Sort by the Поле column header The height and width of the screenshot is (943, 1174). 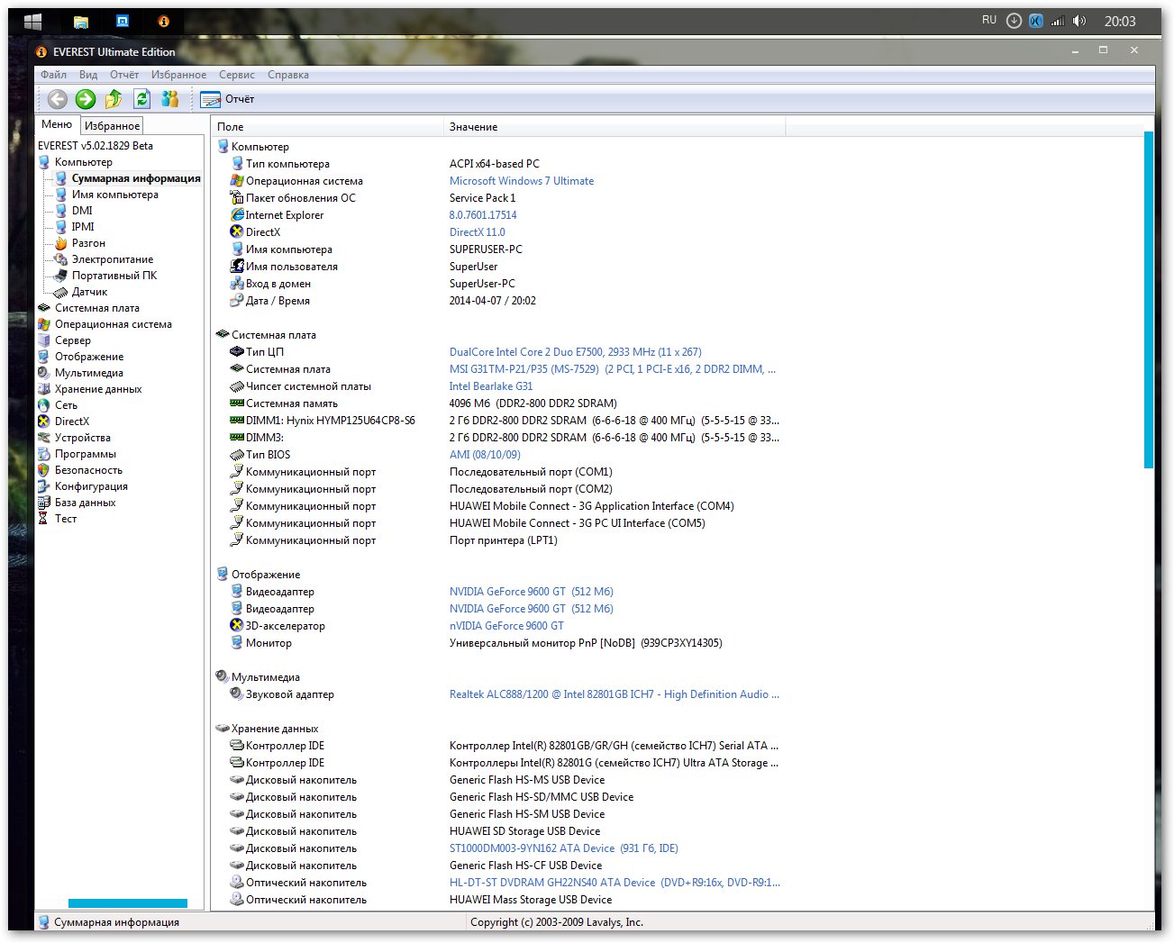pyautogui.click(x=327, y=127)
